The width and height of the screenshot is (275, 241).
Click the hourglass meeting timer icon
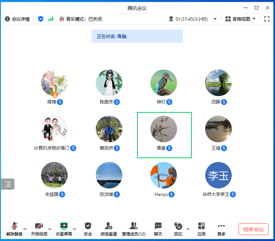coord(171,19)
